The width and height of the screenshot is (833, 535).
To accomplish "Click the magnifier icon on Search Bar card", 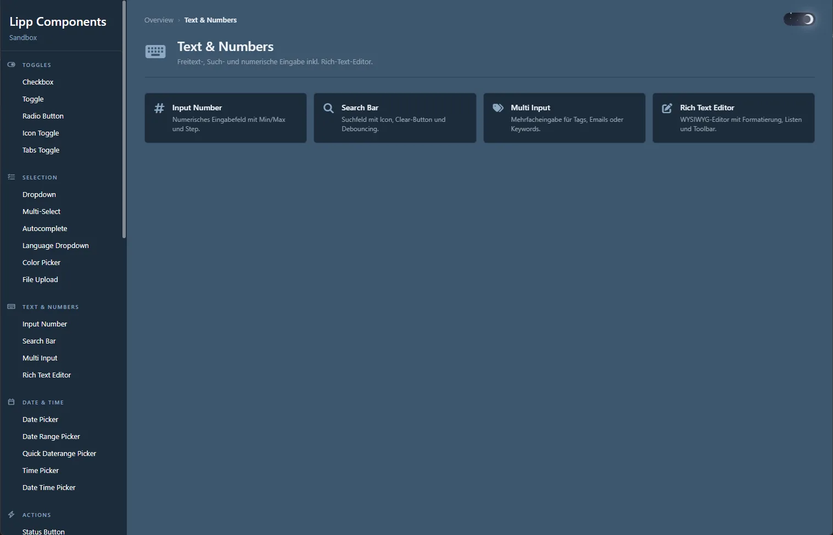I will (x=328, y=108).
